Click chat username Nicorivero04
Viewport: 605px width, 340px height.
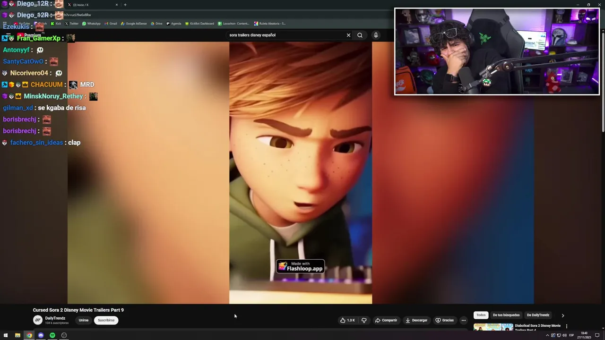click(29, 73)
